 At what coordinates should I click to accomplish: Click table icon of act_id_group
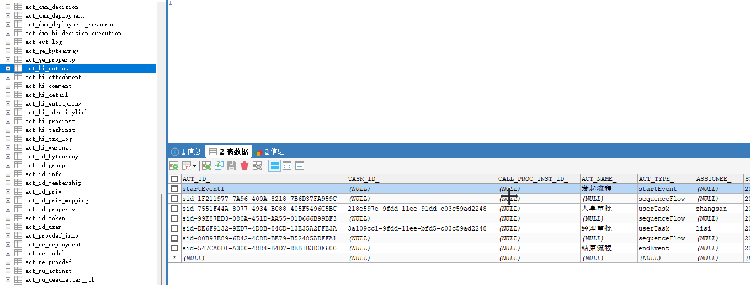[18, 165]
